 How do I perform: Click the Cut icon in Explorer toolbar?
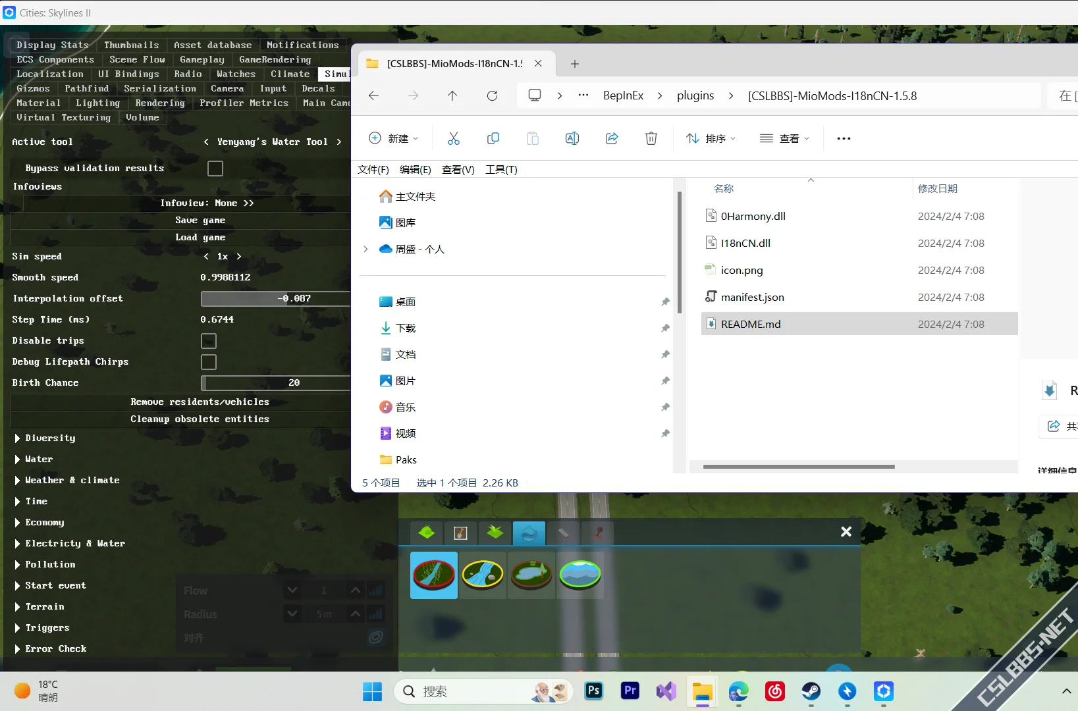click(454, 138)
